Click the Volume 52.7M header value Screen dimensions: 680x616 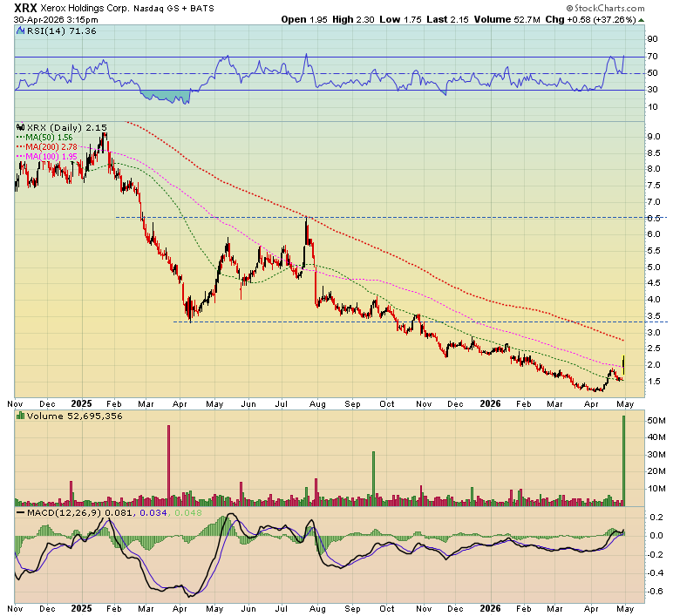coord(507,19)
